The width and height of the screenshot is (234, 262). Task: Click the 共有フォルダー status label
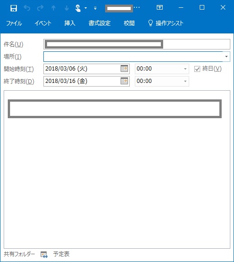[x=19, y=254]
